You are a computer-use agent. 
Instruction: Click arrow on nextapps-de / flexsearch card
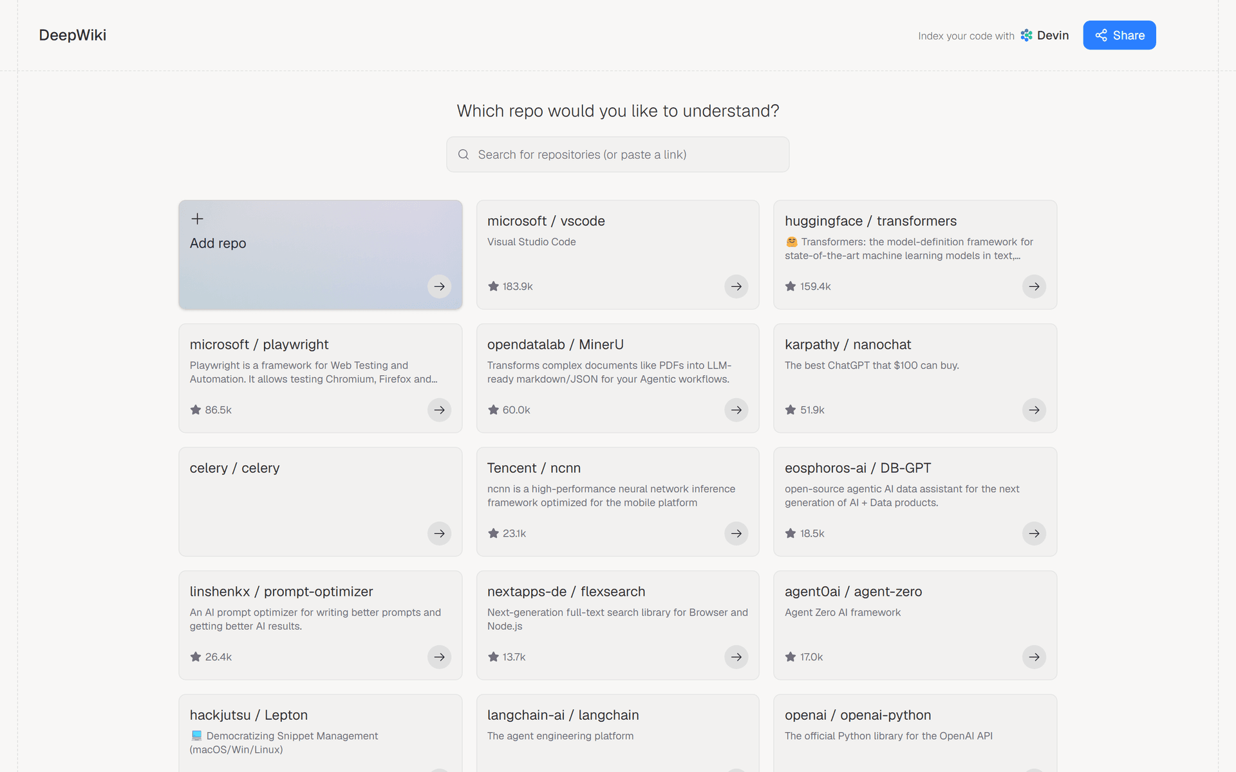pos(736,657)
